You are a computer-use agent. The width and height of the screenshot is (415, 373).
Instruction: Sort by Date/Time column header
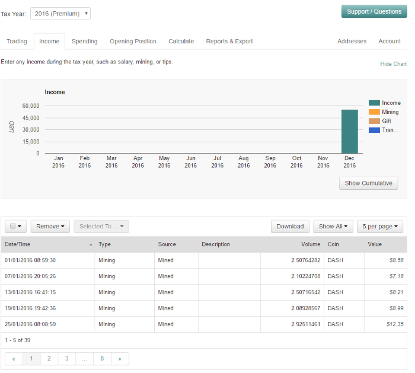click(48, 244)
